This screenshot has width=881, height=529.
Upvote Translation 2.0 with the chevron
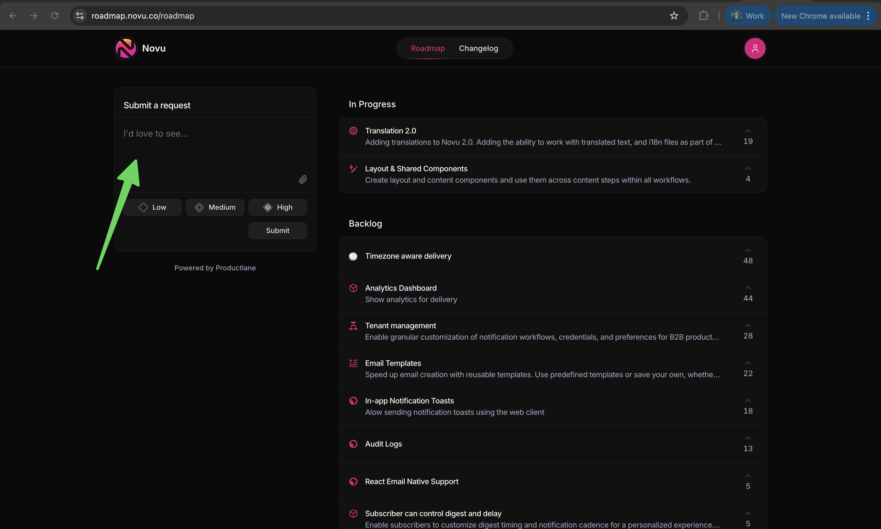pos(748,131)
